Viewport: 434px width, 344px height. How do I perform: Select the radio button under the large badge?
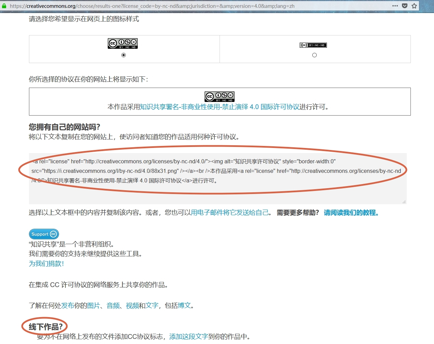coord(123,55)
